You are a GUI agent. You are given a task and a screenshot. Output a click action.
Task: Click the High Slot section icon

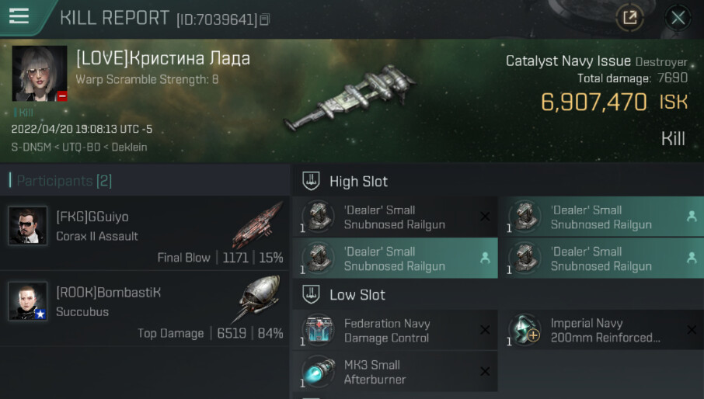coord(311,181)
